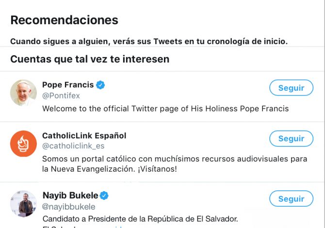Click CatholicLink bio about portal católico
The width and height of the screenshot is (325, 228).
point(175,164)
